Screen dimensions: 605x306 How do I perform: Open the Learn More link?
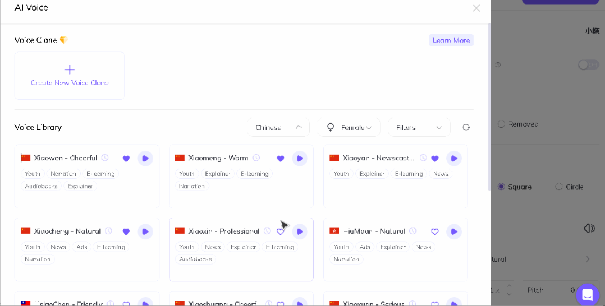451,40
